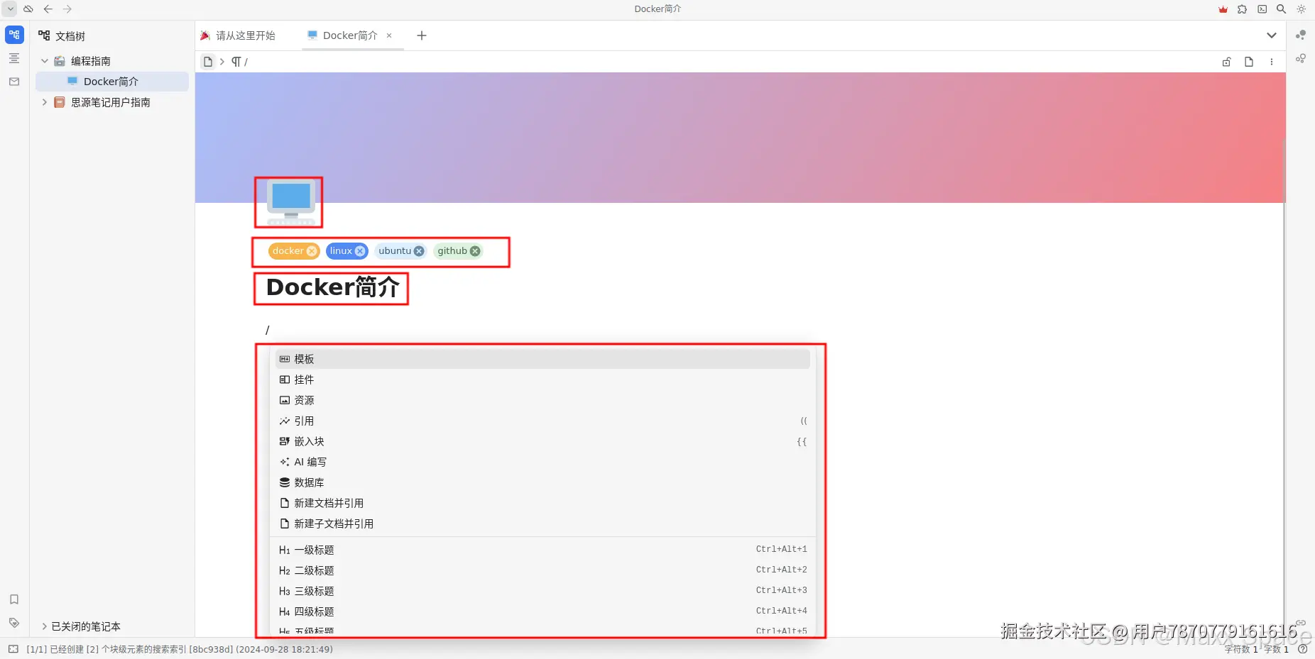Go back with the left arrow

point(48,9)
